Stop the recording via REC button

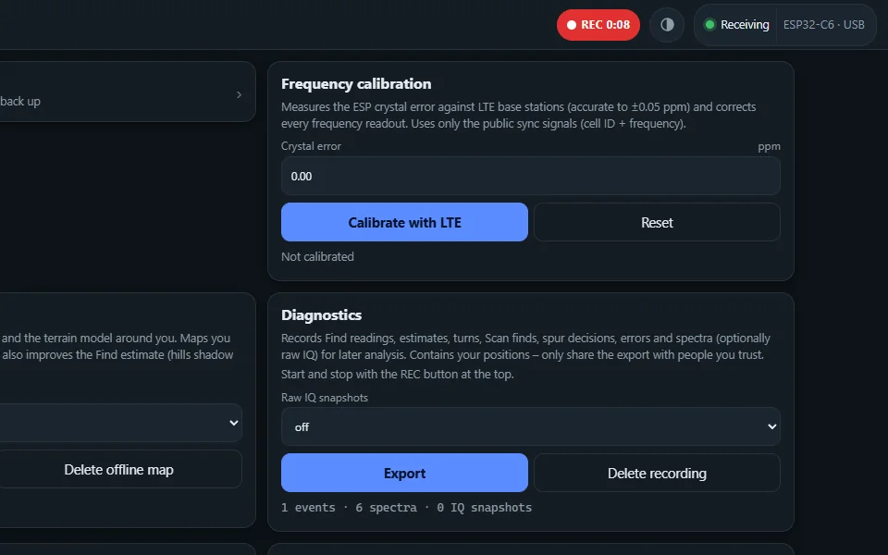click(598, 25)
